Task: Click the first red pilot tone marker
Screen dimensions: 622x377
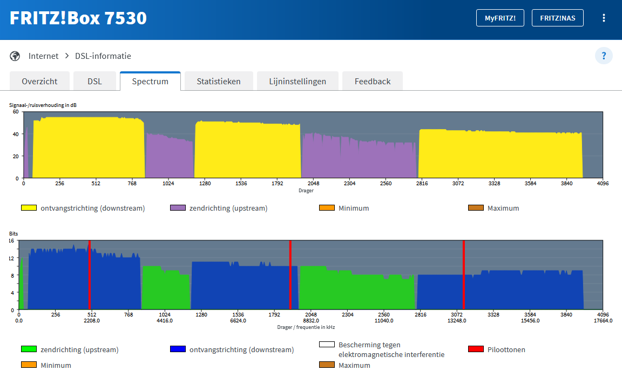Action: [90, 275]
